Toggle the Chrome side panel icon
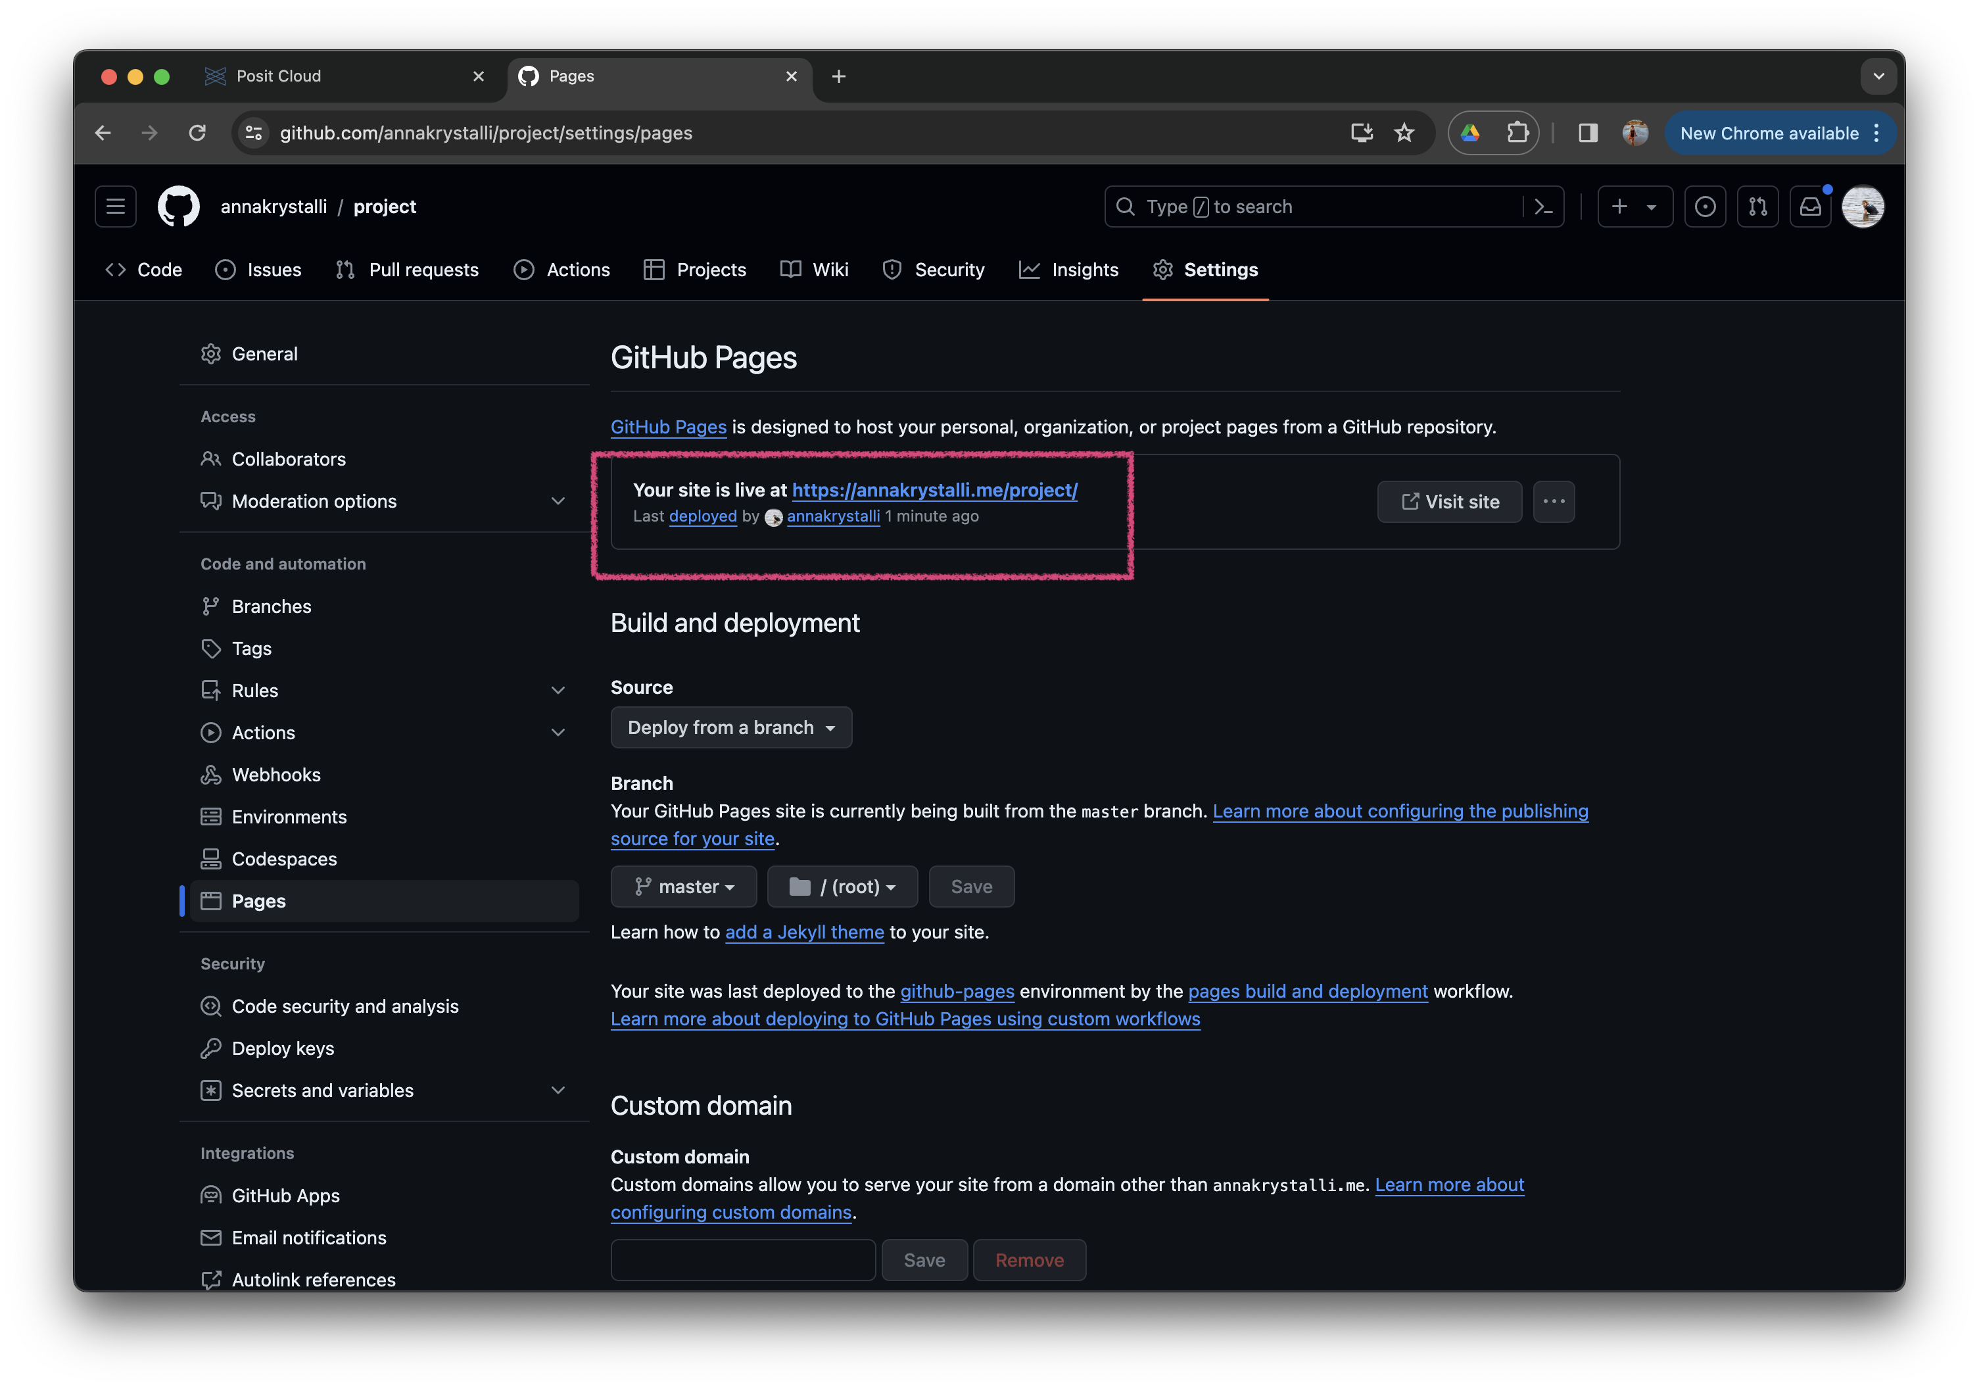Screen dimensions: 1979x1389 1588,133
